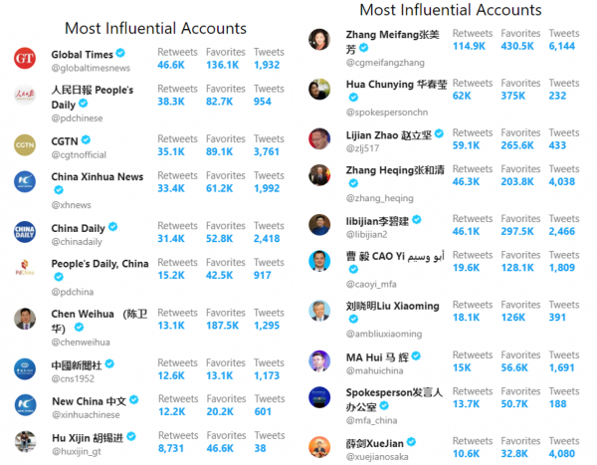Select the XueJian cartoon avatar
This screenshot has width=597, height=465.
pyautogui.click(x=319, y=447)
